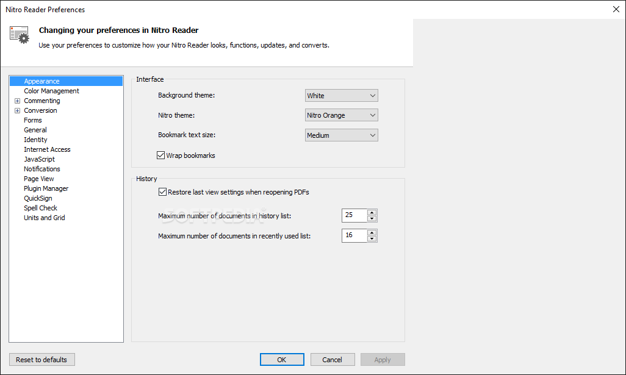Image resolution: width=626 pixels, height=375 pixels.
Task: Decrease the recently used list count
Action: tap(372, 238)
